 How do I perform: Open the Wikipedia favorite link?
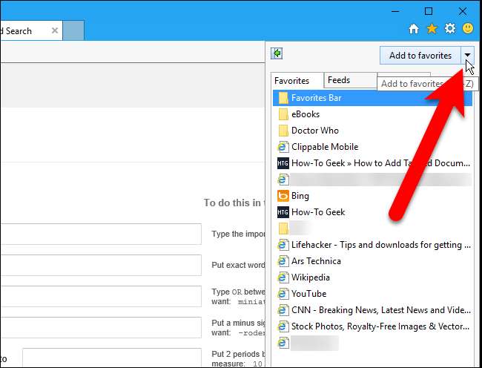pos(310,277)
